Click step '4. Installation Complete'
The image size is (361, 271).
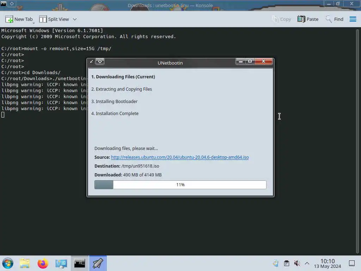115,113
